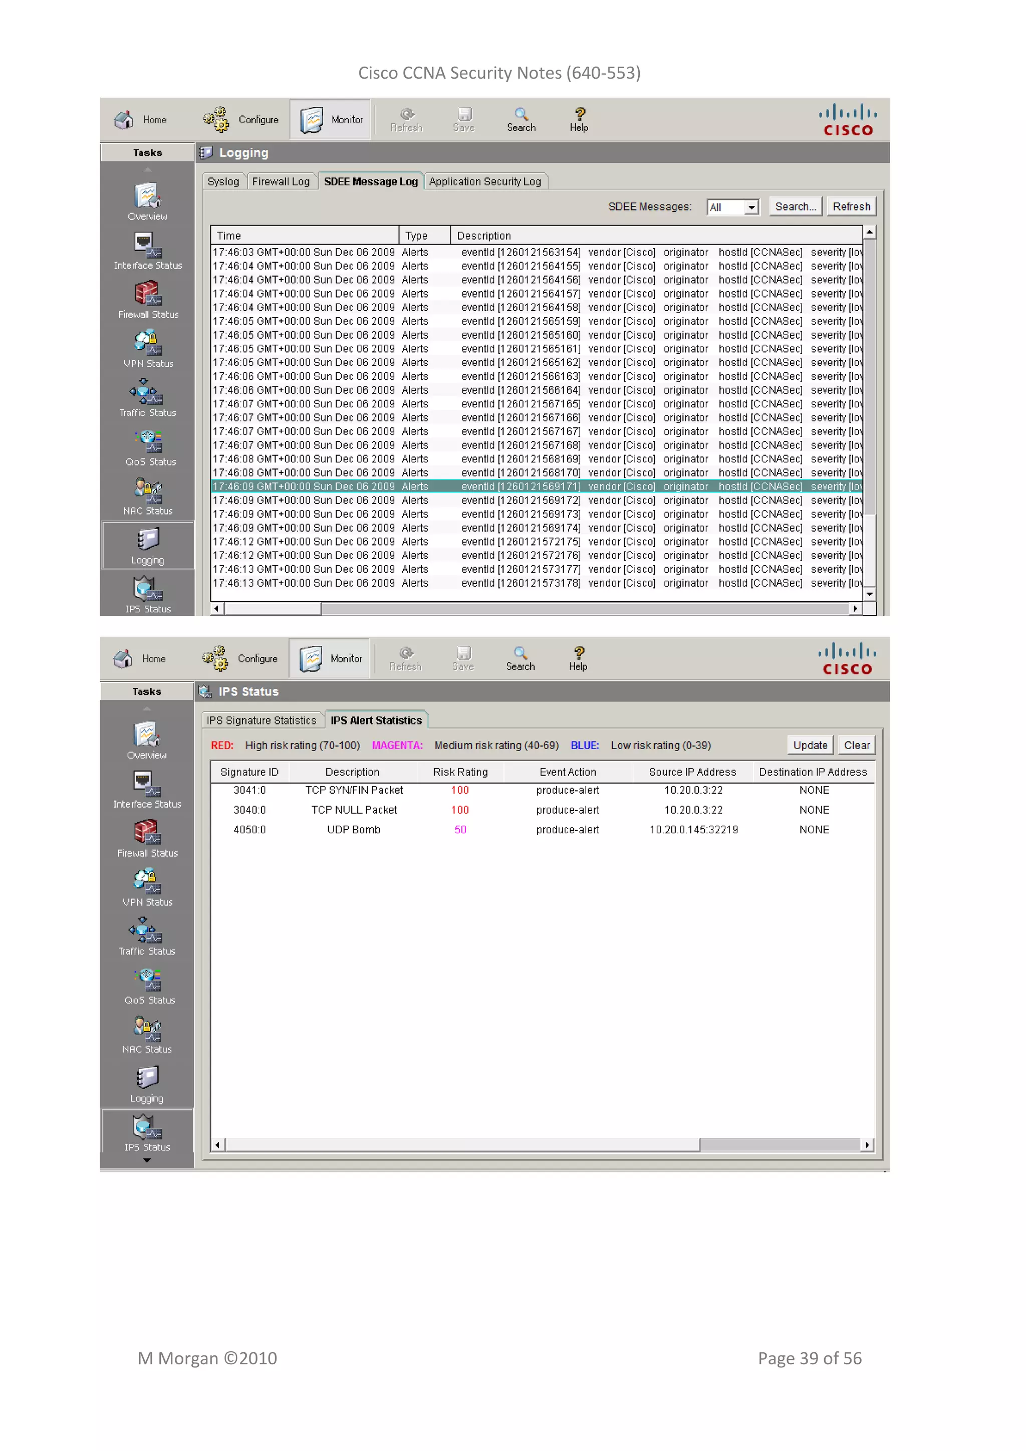Open Overview task in Logging window sidebar
The width and height of the screenshot is (1026, 1451).
point(148,201)
